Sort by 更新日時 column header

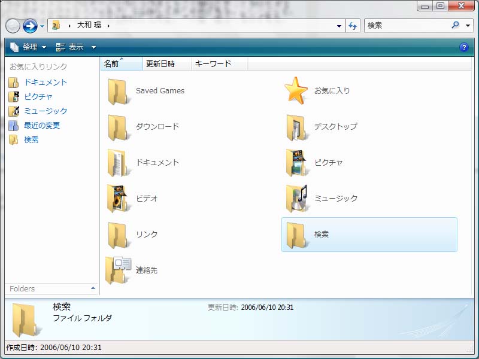click(160, 64)
